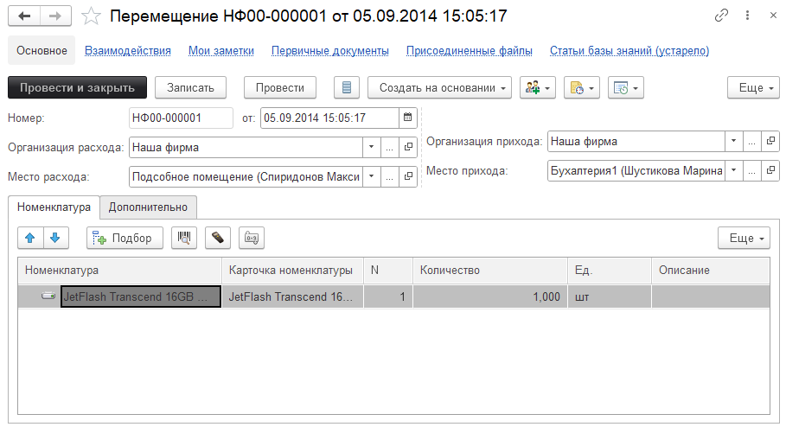Switch to the 'Дополнительно' tab
The height and width of the screenshot is (427, 786).
[x=148, y=207]
